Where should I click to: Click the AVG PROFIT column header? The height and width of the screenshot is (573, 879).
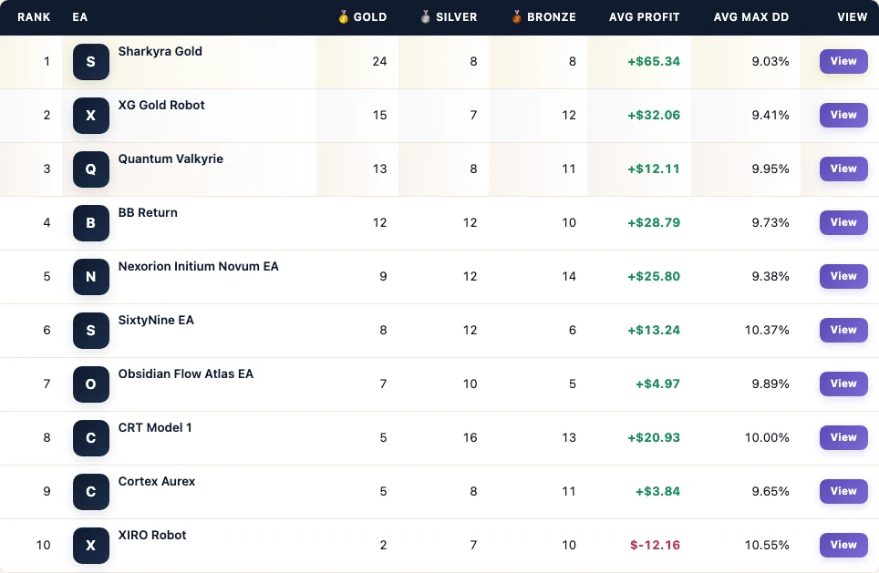[644, 16]
